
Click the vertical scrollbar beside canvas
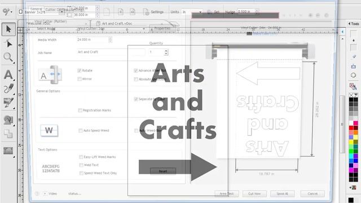pos(342,124)
